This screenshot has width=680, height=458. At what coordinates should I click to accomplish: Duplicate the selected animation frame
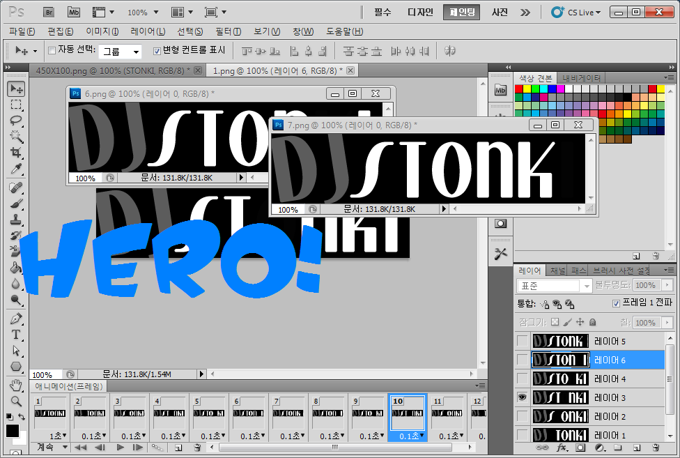coord(178,447)
